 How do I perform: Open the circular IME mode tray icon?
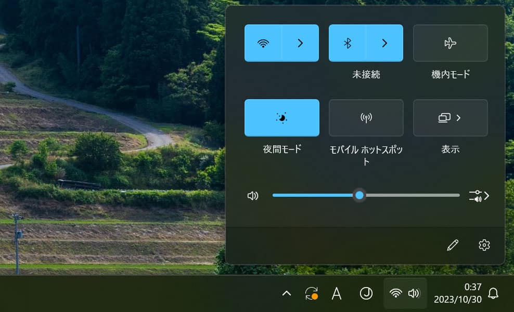click(x=366, y=293)
